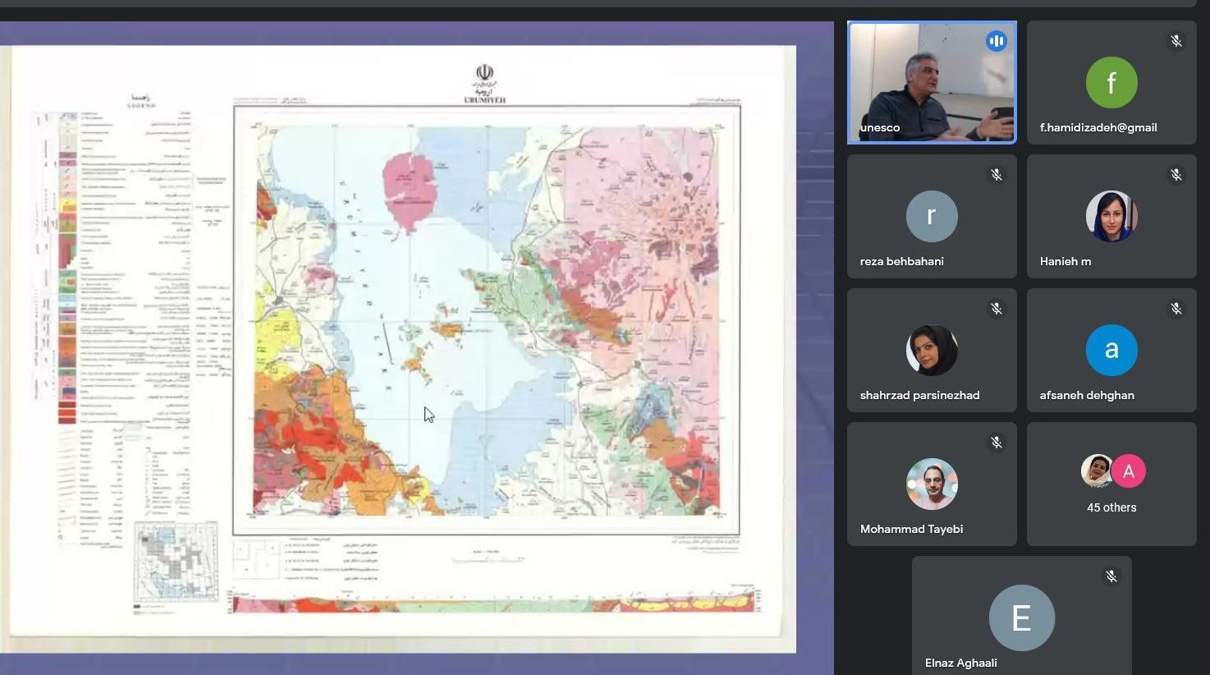This screenshot has width=1210, height=675.
Task: Click the green "f" avatar circle
Action: (1111, 82)
